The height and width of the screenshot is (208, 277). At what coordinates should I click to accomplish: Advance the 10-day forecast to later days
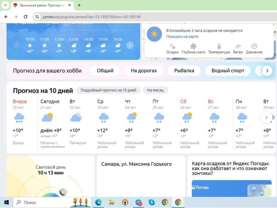(x=266, y=117)
